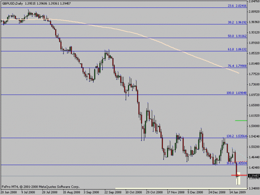The width and height of the screenshot is (260, 195).
Task: Select the 50.0 Fibonacci level label 1.91162
Action: pyautogui.click(x=237, y=36)
